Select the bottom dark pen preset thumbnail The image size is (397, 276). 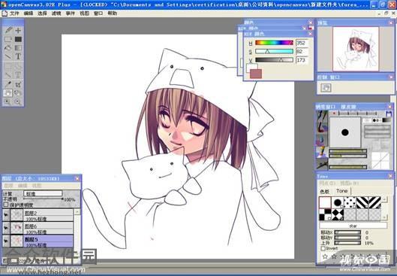322,164
